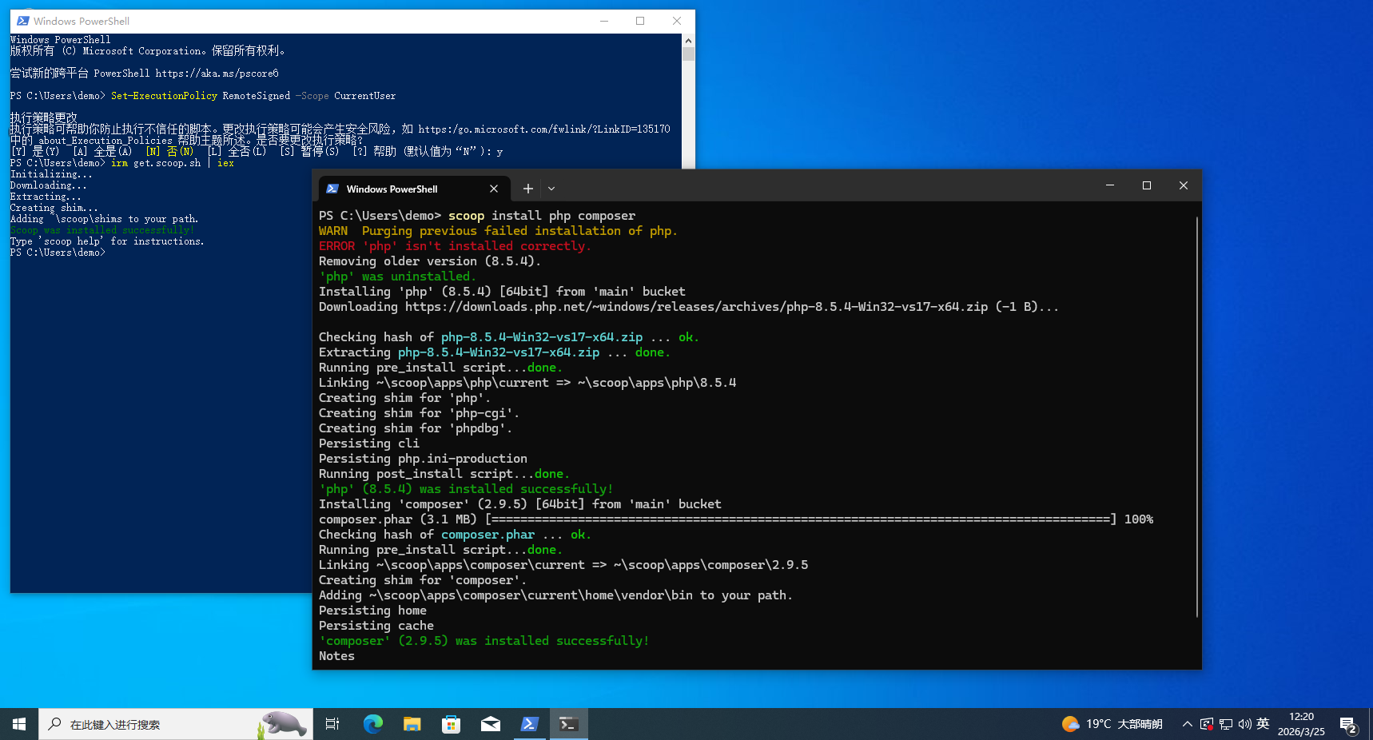Toggle the 英 input method indicator
The image size is (1373, 740).
[1263, 723]
